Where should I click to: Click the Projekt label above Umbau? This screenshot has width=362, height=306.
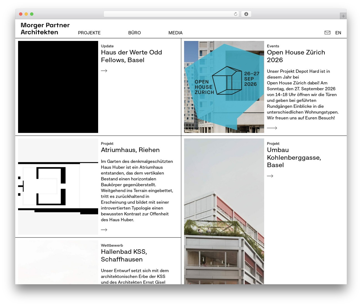point(273,144)
